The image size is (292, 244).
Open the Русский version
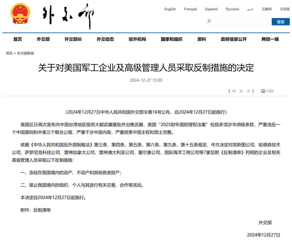point(232,9)
